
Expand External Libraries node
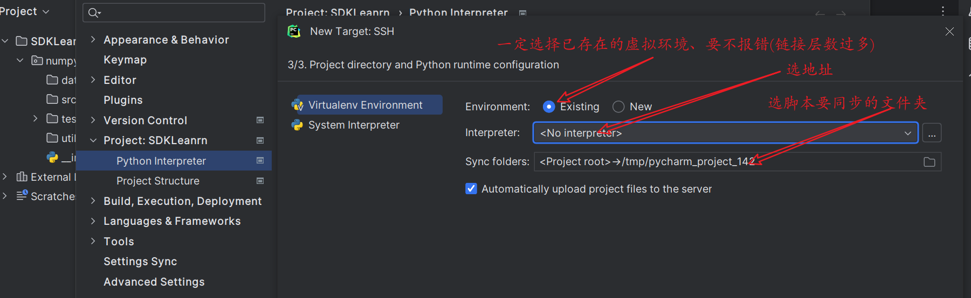[5, 176]
